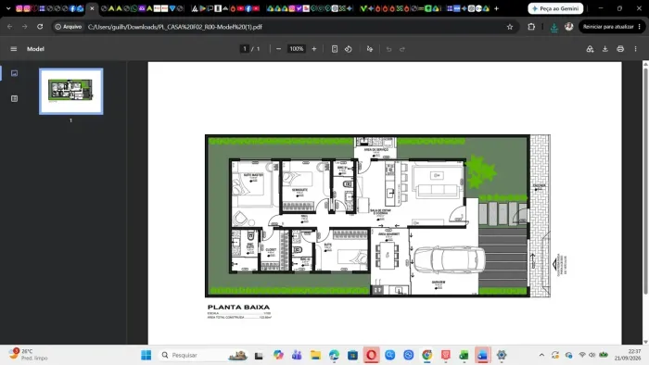Open Microsoft Edge from the taskbar
This screenshot has width=649, height=365.
[x=334, y=355]
